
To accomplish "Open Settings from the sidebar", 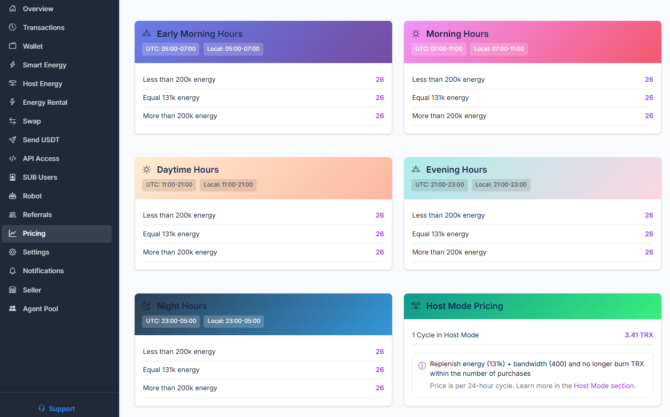I will 36,252.
